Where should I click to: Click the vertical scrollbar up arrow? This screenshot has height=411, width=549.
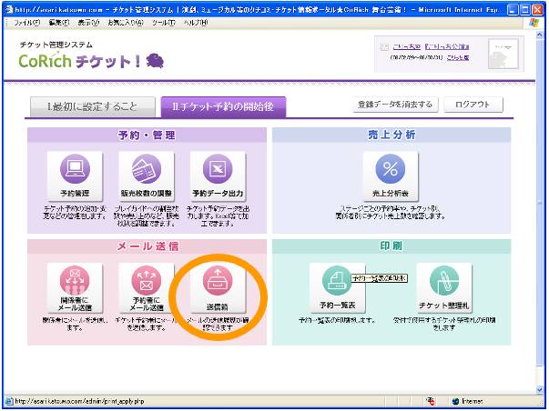541,34
